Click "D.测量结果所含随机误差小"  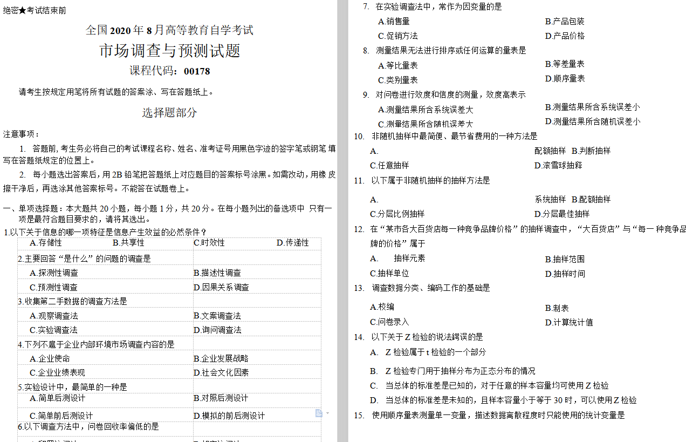coord(593,122)
